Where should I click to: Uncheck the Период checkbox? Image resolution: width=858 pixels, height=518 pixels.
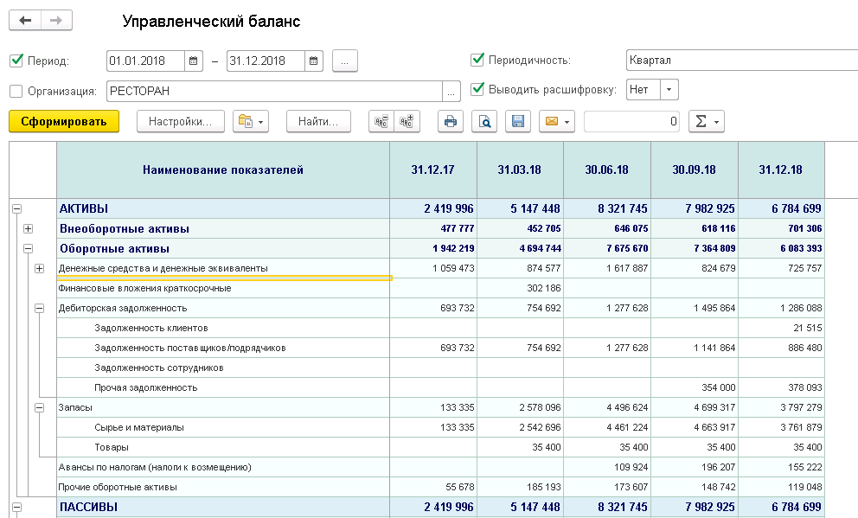[x=16, y=61]
